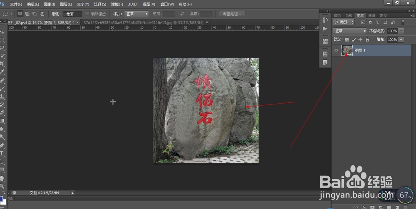Select the Elliptical Marquee tool
Image resolution: width=416 pixels, height=209 pixels.
point(2,40)
